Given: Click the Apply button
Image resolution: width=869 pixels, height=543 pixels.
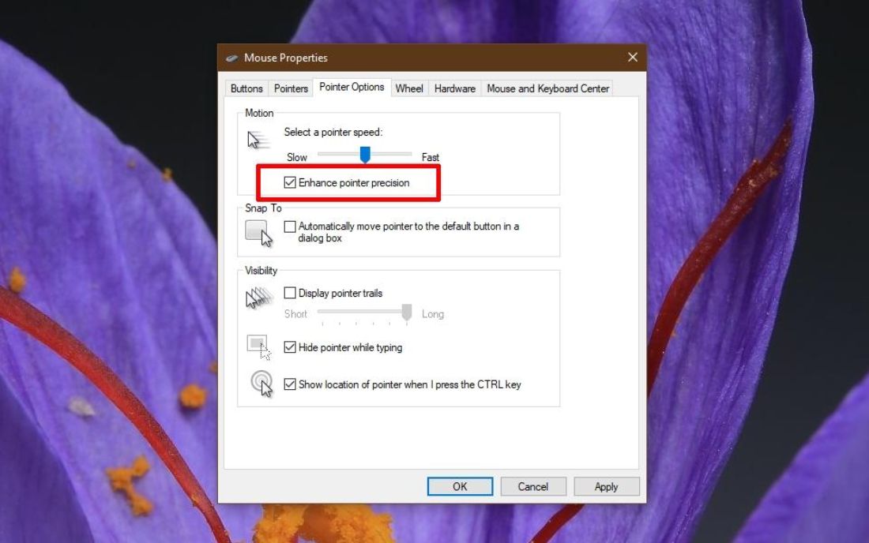Looking at the screenshot, I should (x=606, y=486).
